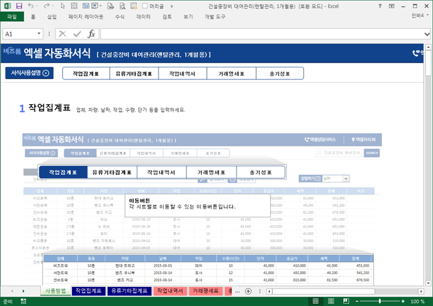Click the 총기성표 navigation button
The image size is (433, 306).
click(279, 73)
